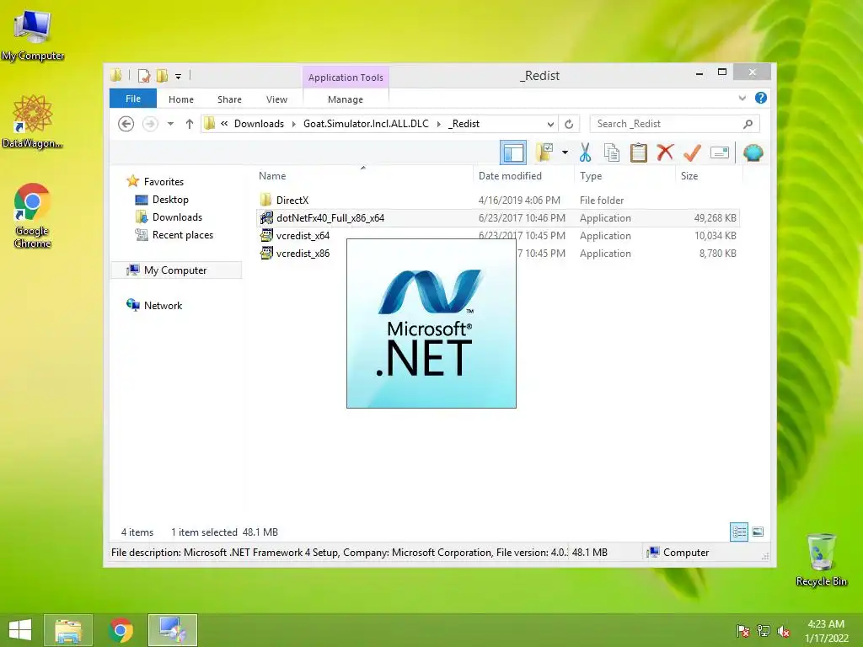Open the recent locations dropdown
Image resolution: width=863 pixels, height=647 pixels.
point(170,124)
